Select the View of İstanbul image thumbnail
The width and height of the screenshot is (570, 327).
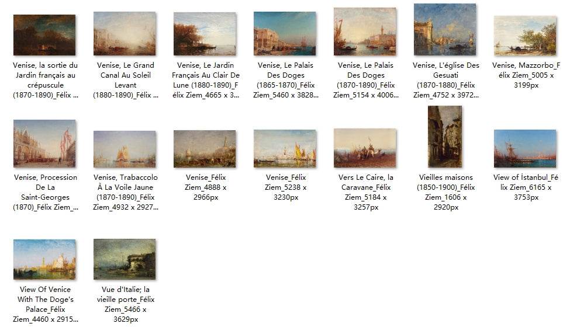525,148
